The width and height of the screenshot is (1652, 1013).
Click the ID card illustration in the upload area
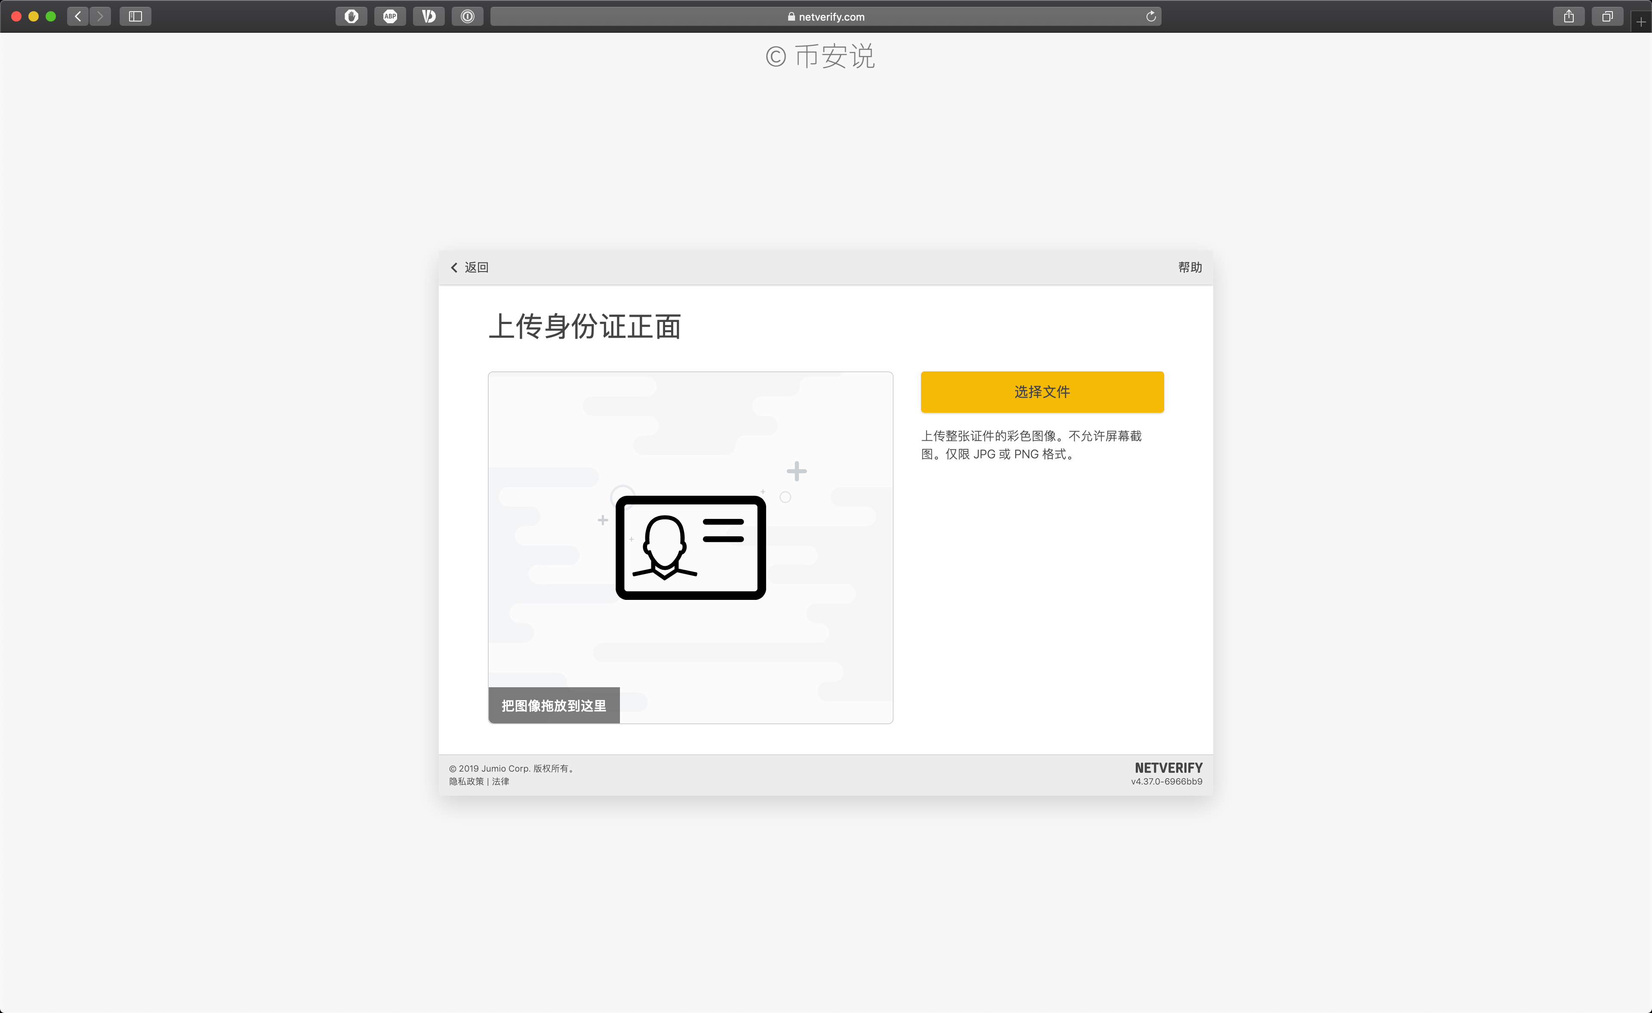(x=690, y=547)
